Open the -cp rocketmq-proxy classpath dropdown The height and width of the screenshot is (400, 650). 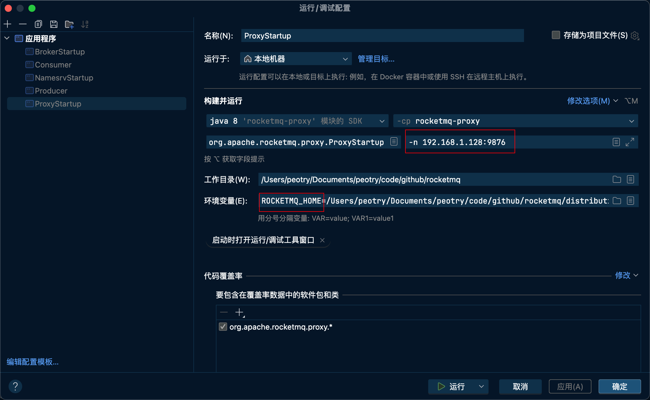tap(515, 121)
